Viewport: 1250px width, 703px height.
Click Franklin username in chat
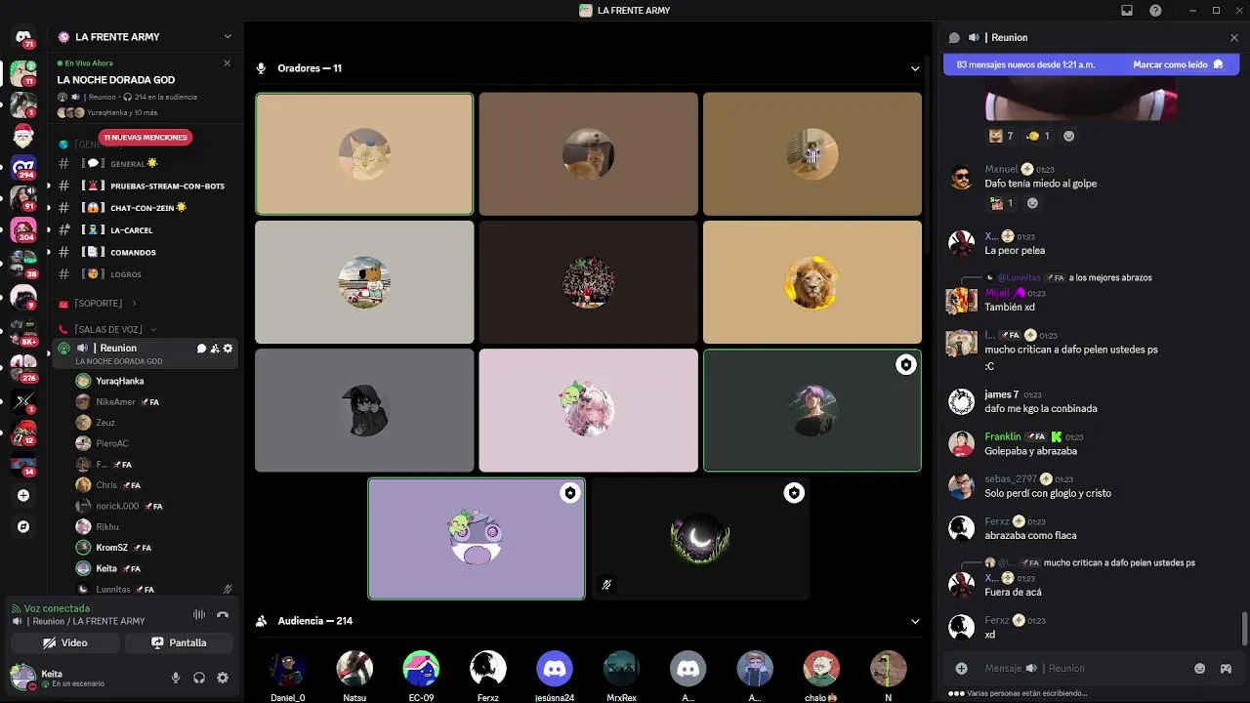pyautogui.click(x=1002, y=436)
